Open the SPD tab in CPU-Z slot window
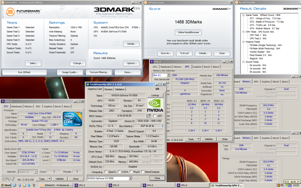Screen dimensions: 301x188 pos(187,67)
